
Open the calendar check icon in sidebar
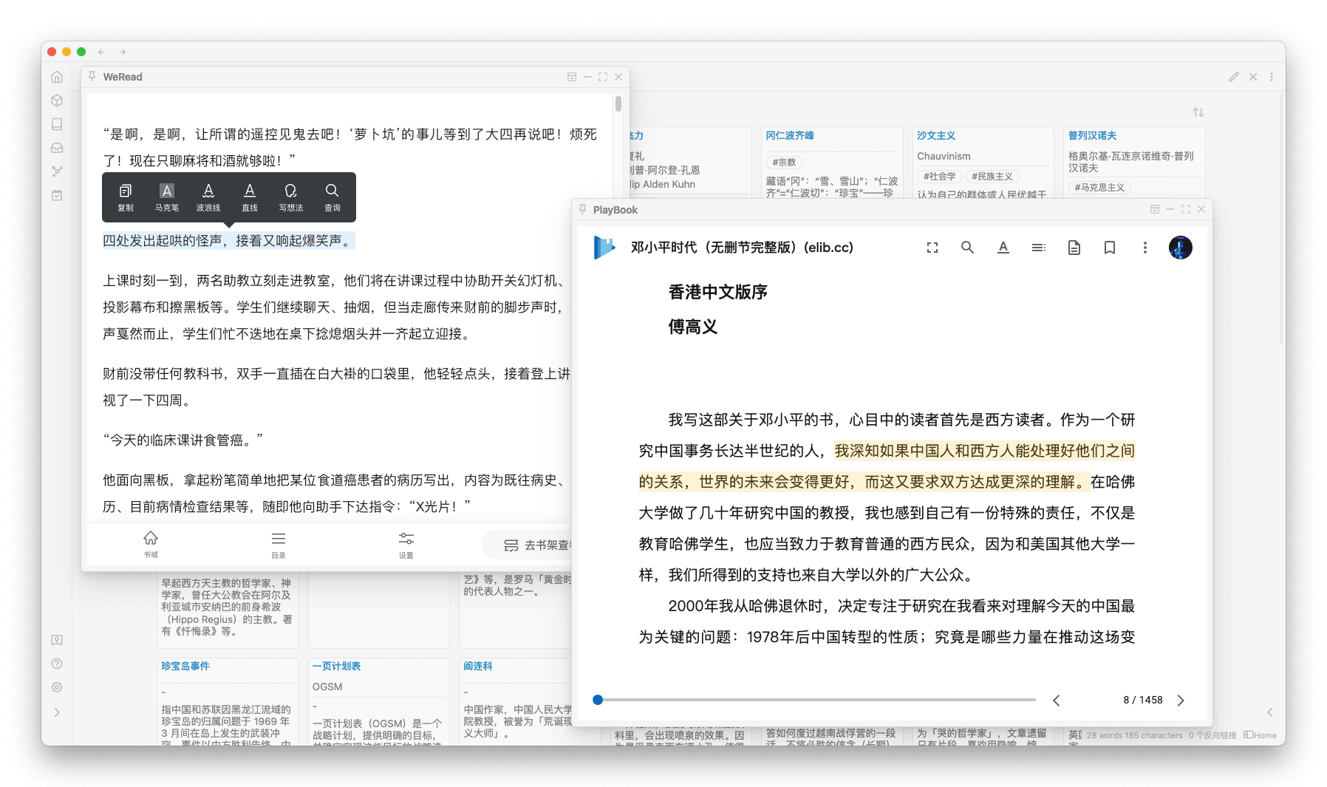pyautogui.click(x=57, y=195)
